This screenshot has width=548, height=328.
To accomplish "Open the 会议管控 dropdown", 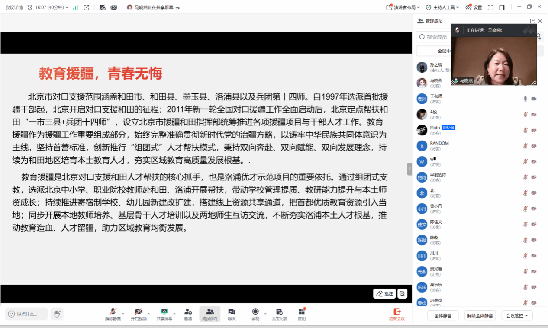I will tap(517, 316).
